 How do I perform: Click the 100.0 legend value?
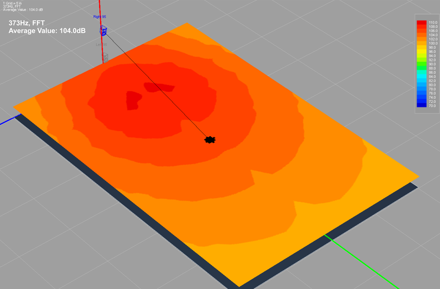pos(433,43)
